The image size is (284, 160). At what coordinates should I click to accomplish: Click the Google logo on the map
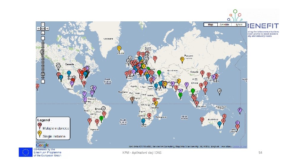tap(42, 145)
